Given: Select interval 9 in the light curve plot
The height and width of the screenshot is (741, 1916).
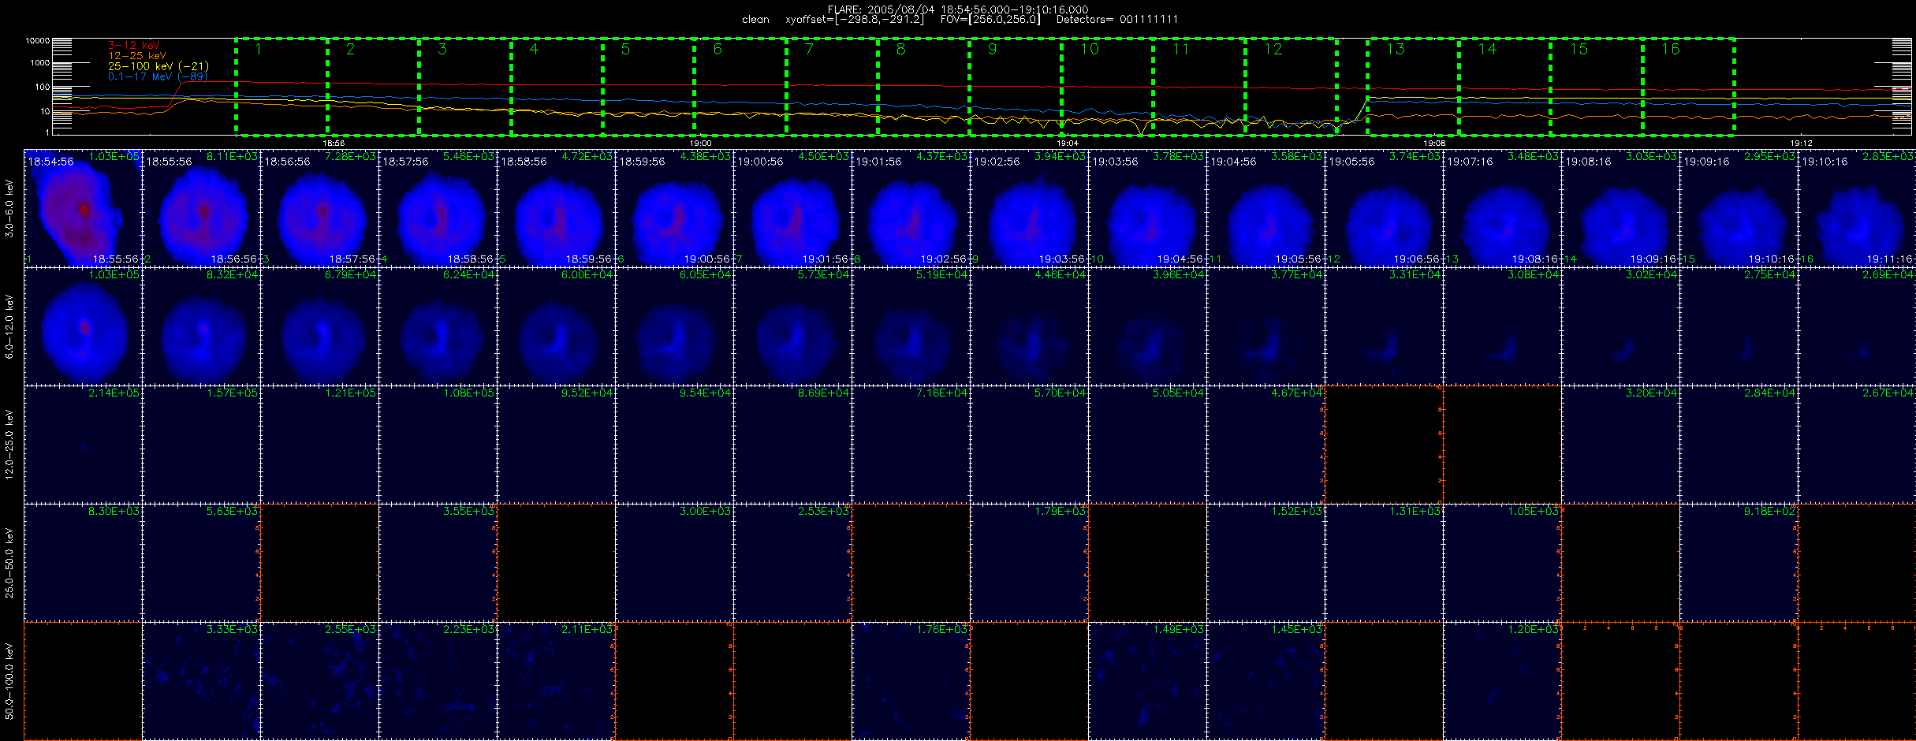Looking at the screenshot, I should click(x=1016, y=86).
